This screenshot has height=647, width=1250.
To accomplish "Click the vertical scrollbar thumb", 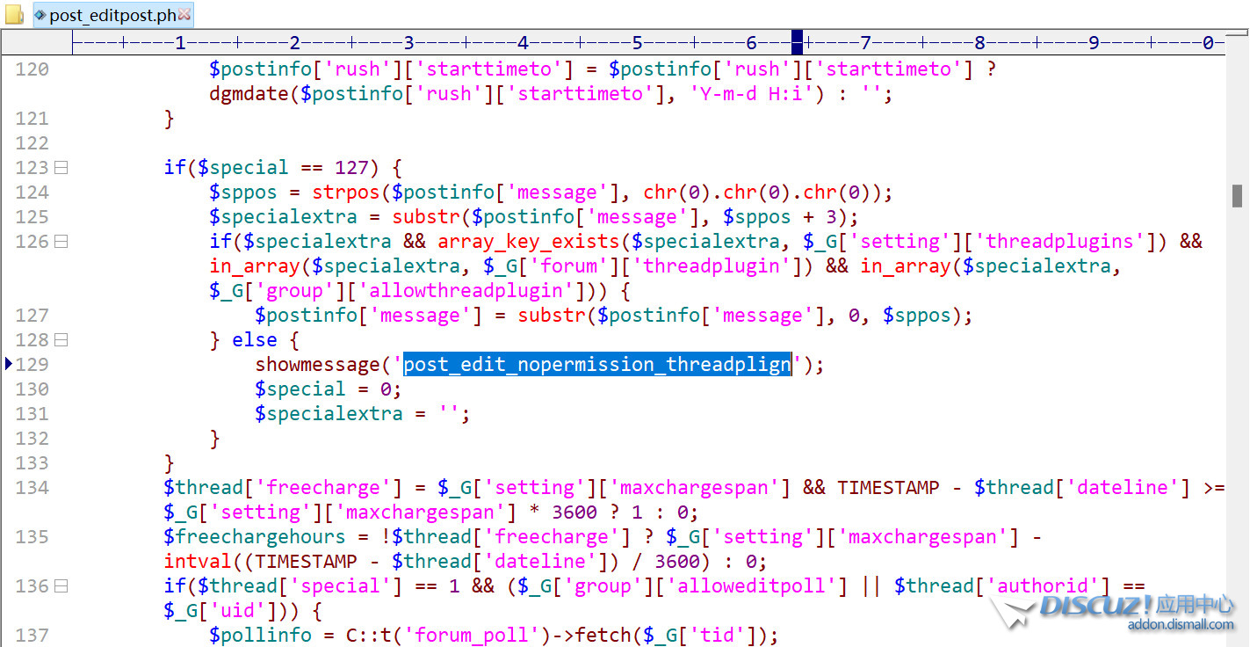I will pos(1237,195).
